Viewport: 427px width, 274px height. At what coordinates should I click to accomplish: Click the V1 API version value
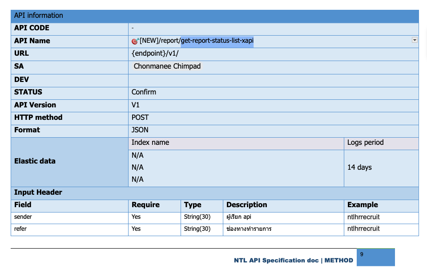coord(136,105)
